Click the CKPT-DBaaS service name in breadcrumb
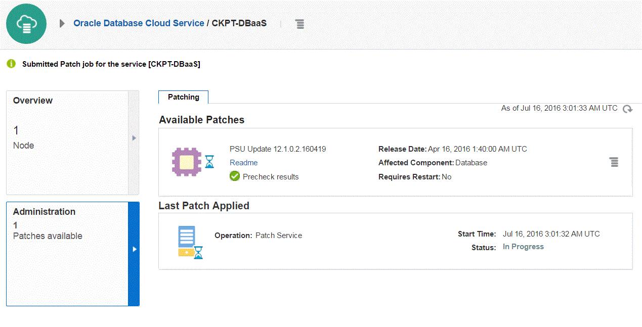The image size is (642, 327). click(x=239, y=23)
